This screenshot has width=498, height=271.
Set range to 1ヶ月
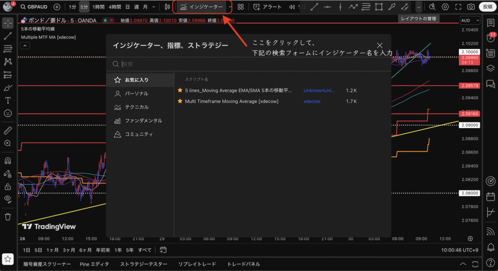(x=53, y=250)
